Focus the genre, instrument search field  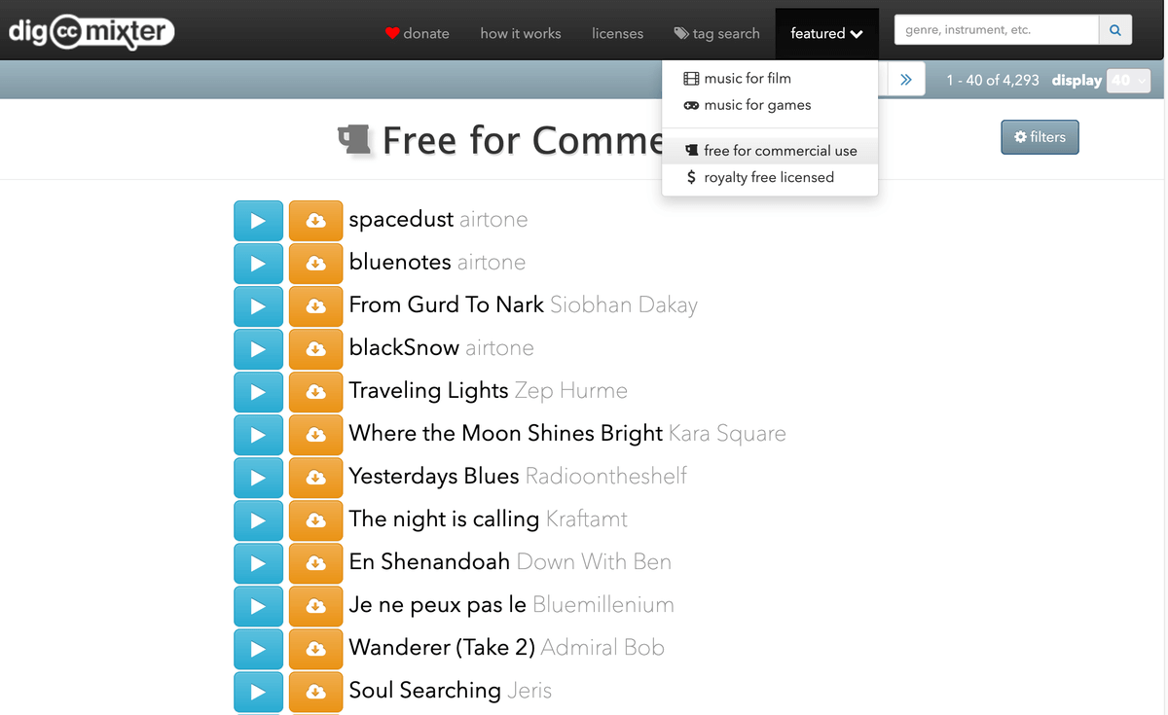pyautogui.click(x=995, y=30)
